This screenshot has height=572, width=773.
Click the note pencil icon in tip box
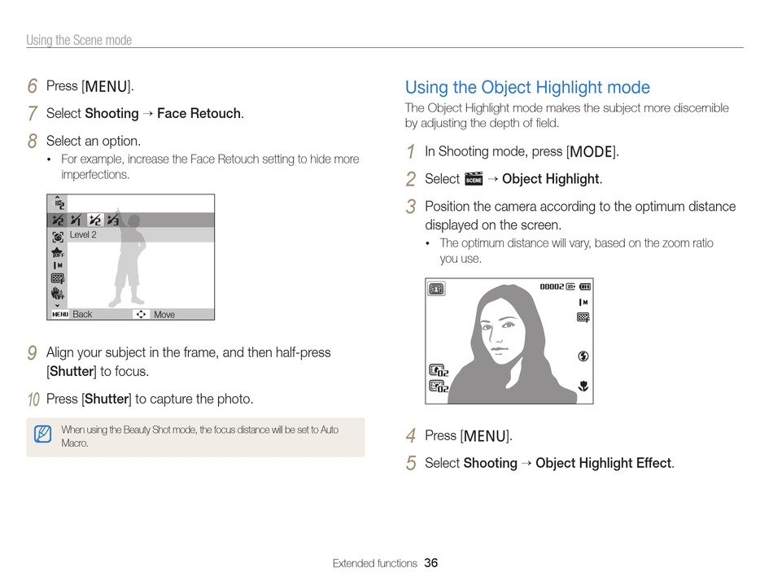(43, 434)
